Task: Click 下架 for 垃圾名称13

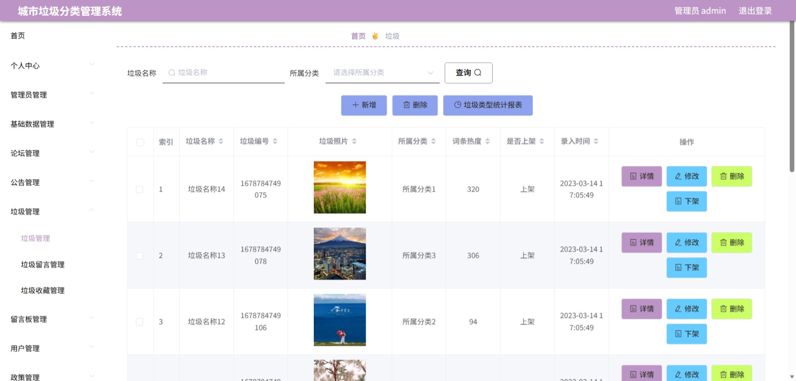Action: [x=687, y=268]
